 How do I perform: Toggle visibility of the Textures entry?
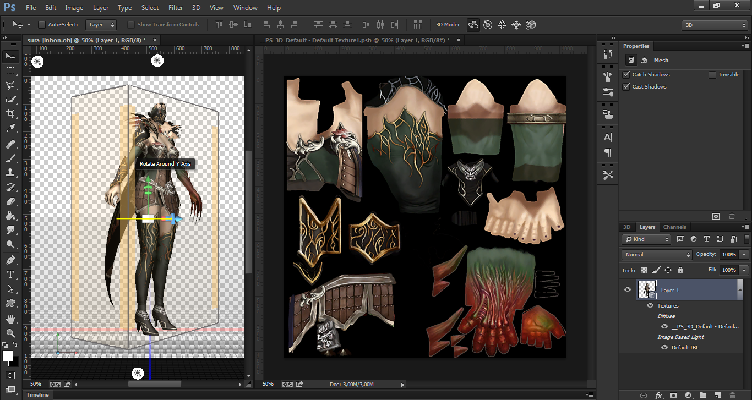pyautogui.click(x=650, y=305)
